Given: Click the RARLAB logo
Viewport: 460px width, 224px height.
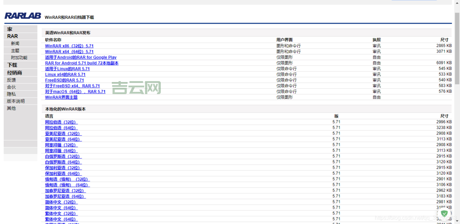Looking at the screenshot, I should coord(22,16).
